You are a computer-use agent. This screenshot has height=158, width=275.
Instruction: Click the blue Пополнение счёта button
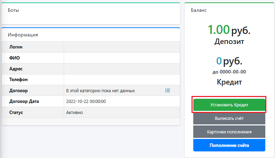coord(229,145)
